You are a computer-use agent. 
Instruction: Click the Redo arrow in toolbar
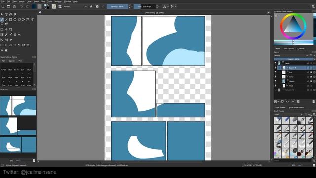27,6
